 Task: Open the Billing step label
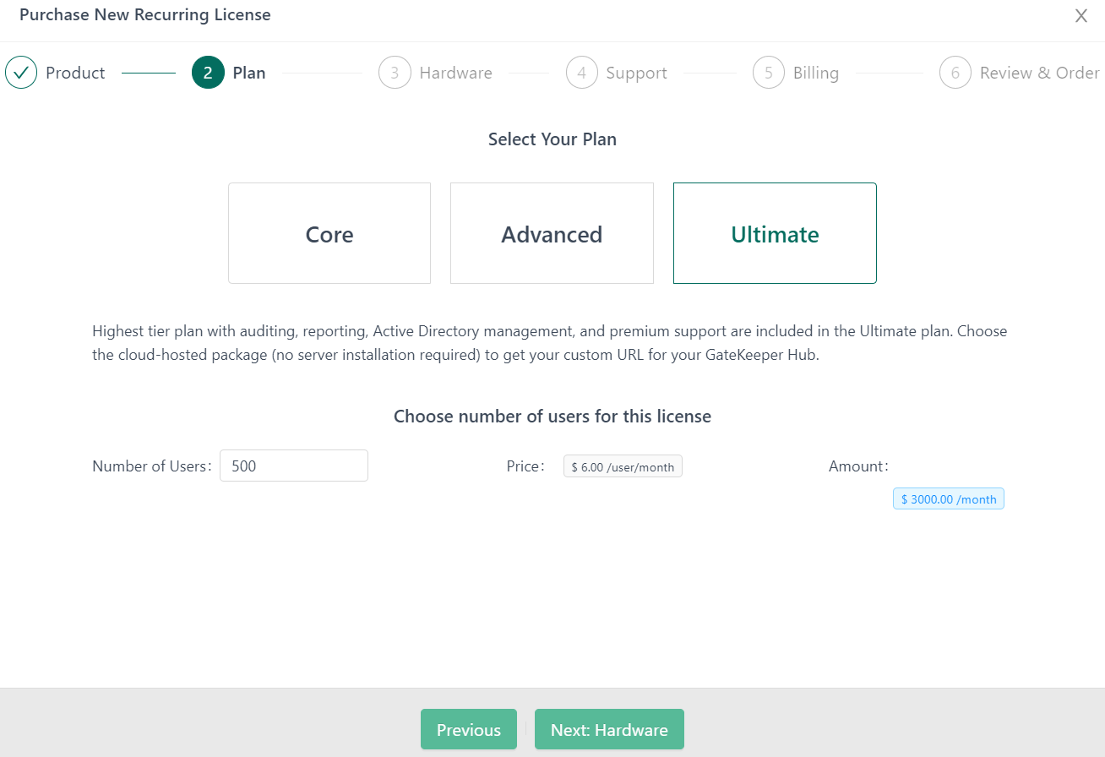point(815,74)
